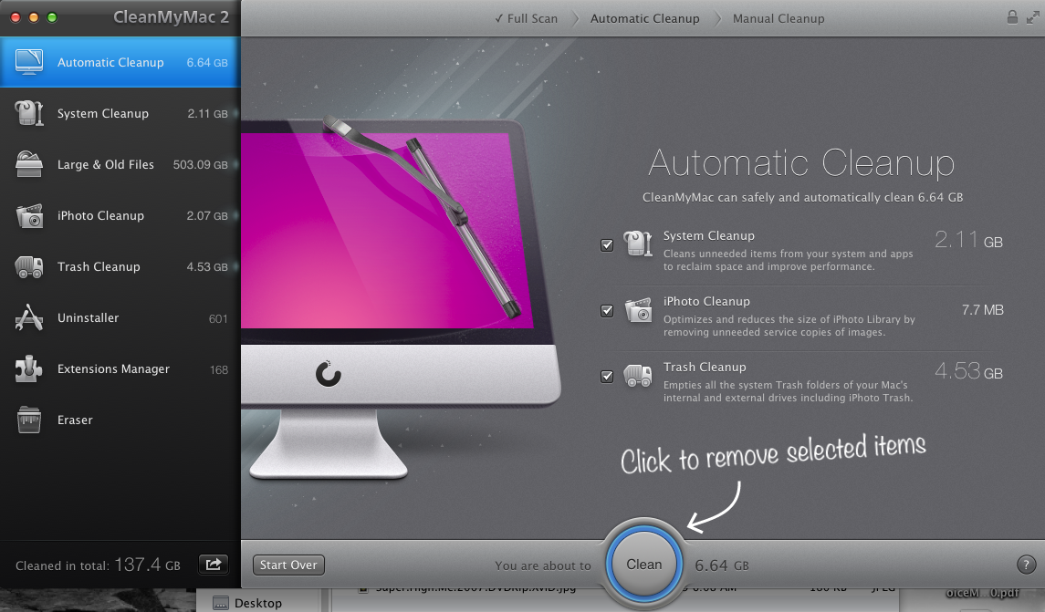Open iPhoto Cleanup in the sidebar
Screen dimensions: 1045x612
point(120,216)
